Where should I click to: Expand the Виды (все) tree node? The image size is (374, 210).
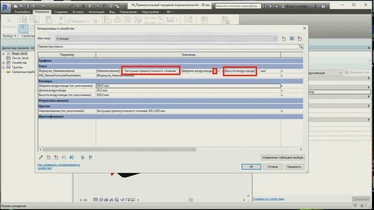click(x=4, y=54)
